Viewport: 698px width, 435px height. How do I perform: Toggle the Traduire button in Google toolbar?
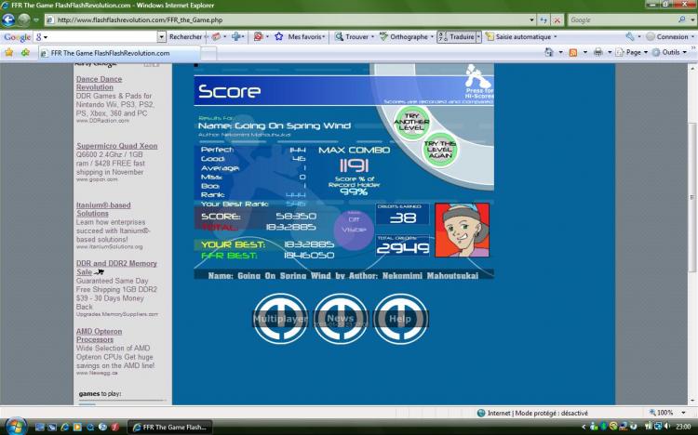click(456, 37)
